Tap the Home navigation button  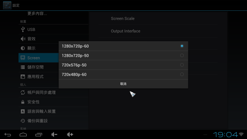[x=23, y=135]
